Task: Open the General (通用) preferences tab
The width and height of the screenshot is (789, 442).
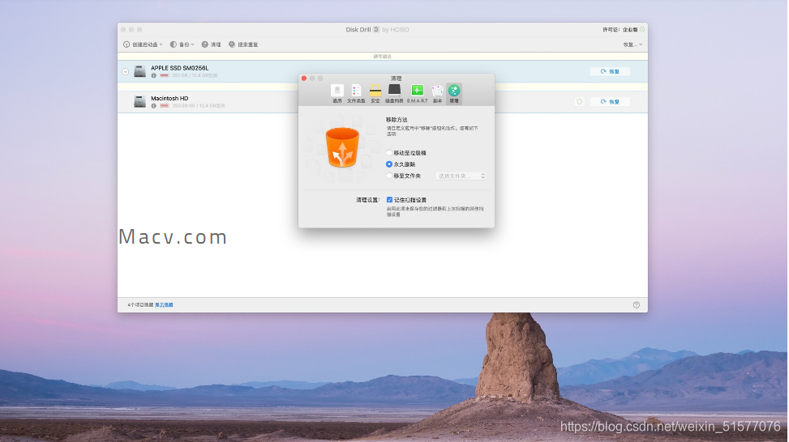Action: coord(337,93)
